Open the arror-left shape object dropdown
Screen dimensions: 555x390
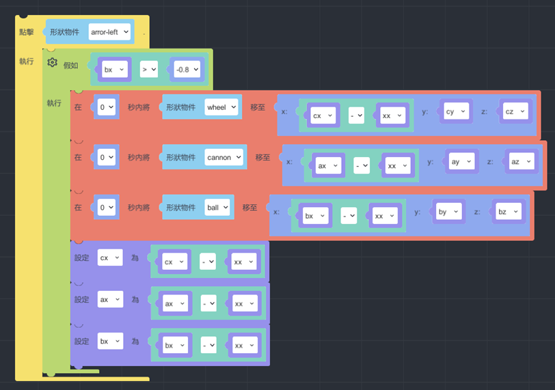pyautogui.click(x=109, y=32)
